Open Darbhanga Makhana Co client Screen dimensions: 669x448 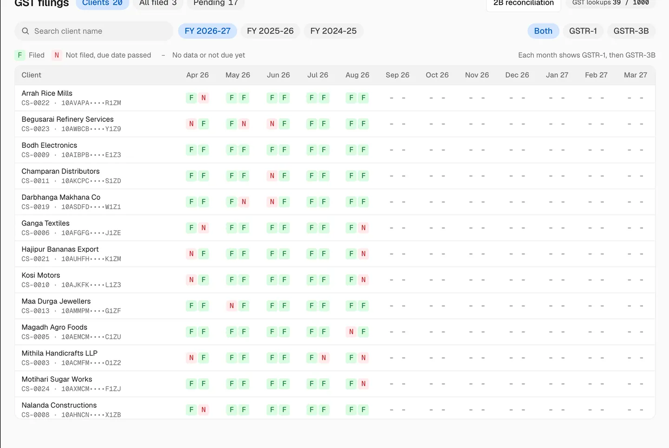[x=61, y=198]
